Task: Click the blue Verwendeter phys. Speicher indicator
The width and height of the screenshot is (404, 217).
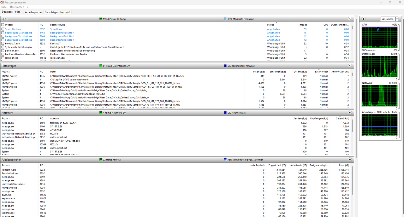Action: click(225, 160)
